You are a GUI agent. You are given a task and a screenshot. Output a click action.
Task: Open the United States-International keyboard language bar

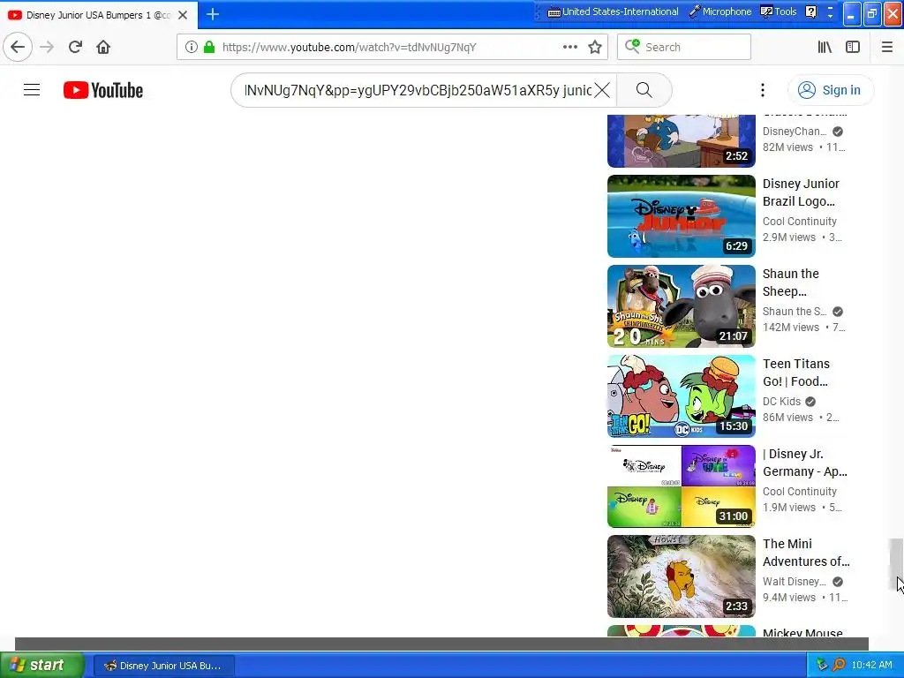pyautogui.click(x=613, y=11)
